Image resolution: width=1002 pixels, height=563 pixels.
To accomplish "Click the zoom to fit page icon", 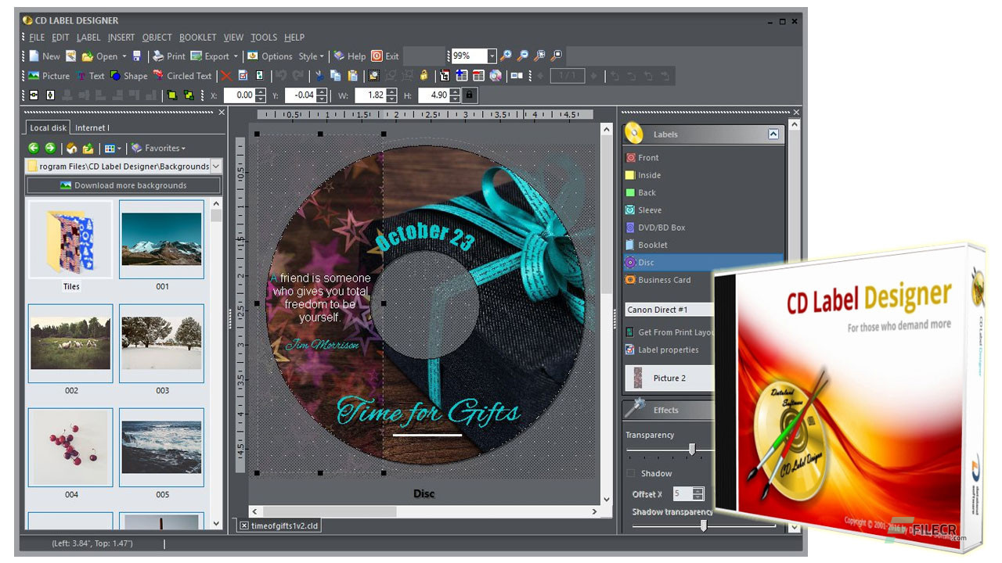I will click(556, 56).
